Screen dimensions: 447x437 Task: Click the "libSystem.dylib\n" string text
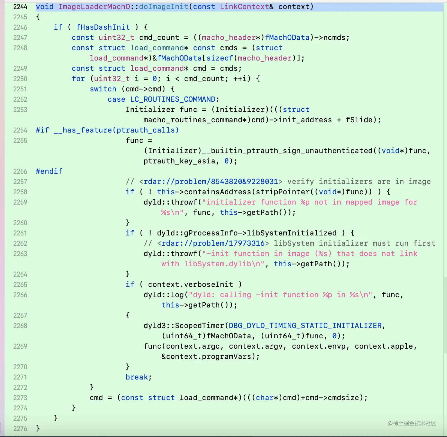224,264
